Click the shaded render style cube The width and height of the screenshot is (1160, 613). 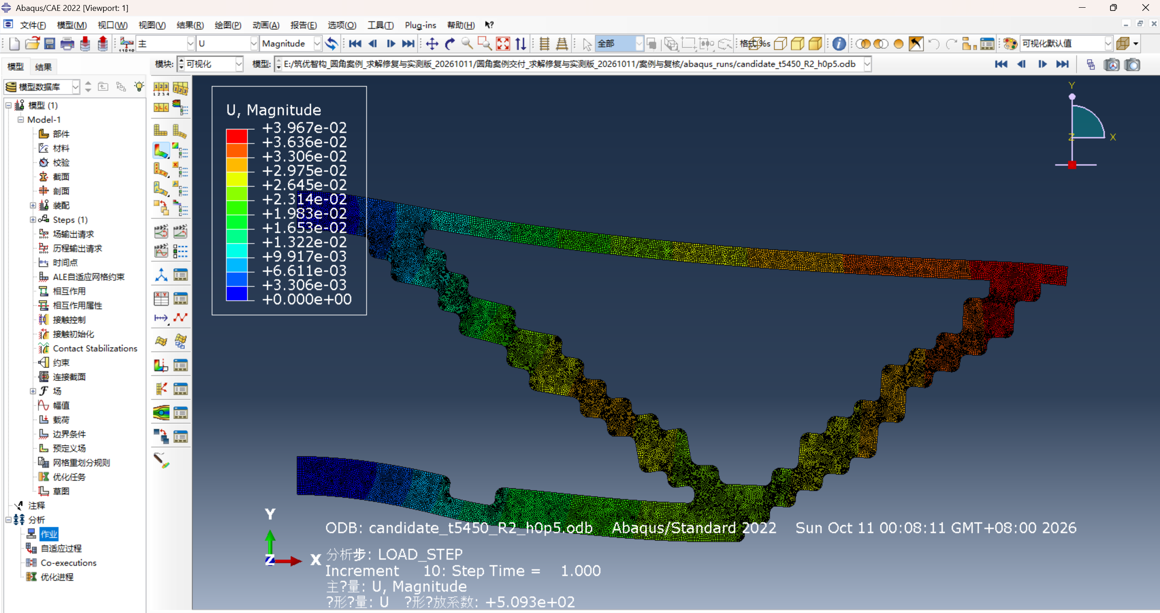pos(816,44)
